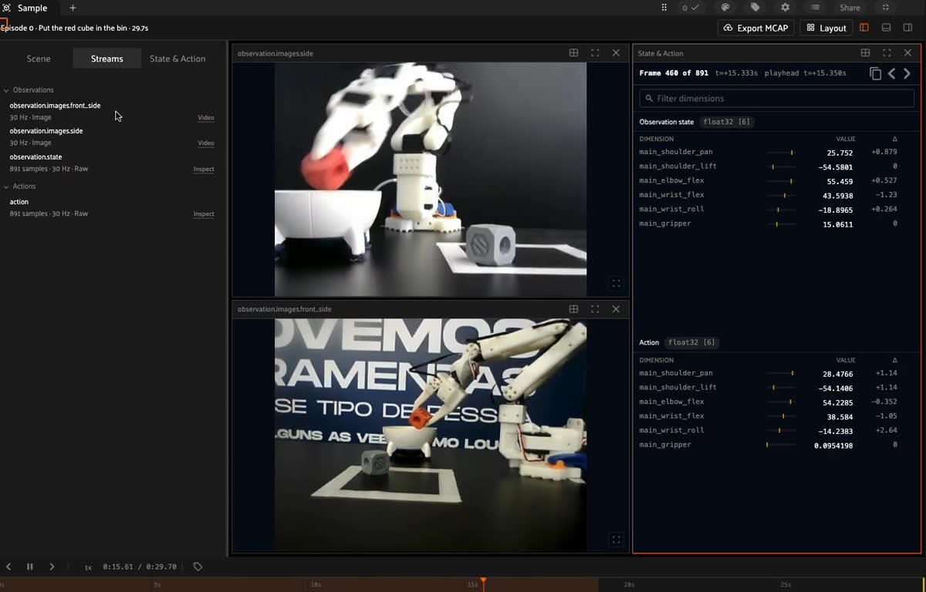Close the observation.images.front_side panel
The width and height of the screenshot is (926, 592).
pyautogui.click(x=616, y=309)
